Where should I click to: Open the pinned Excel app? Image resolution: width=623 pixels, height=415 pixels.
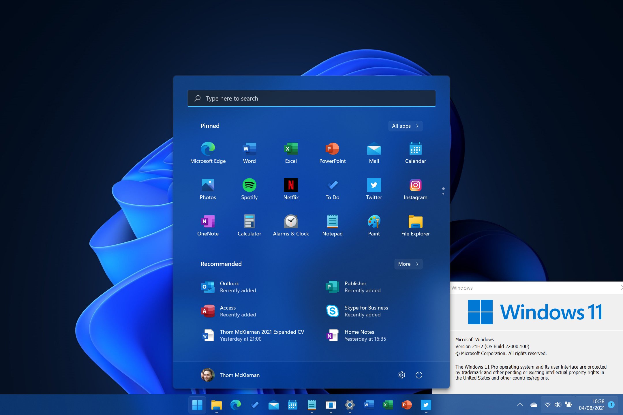point(291,153)
